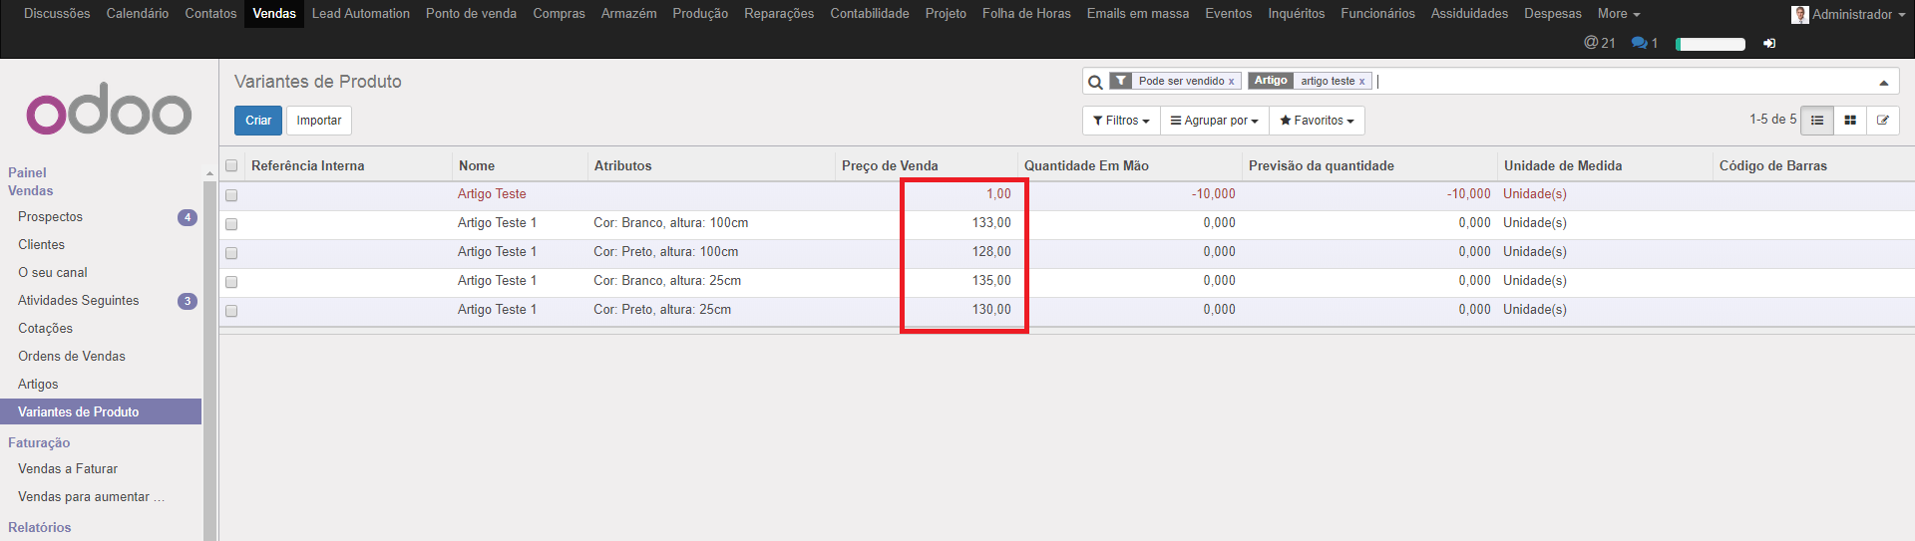Tick the select-all checkbox in table header

231,166
